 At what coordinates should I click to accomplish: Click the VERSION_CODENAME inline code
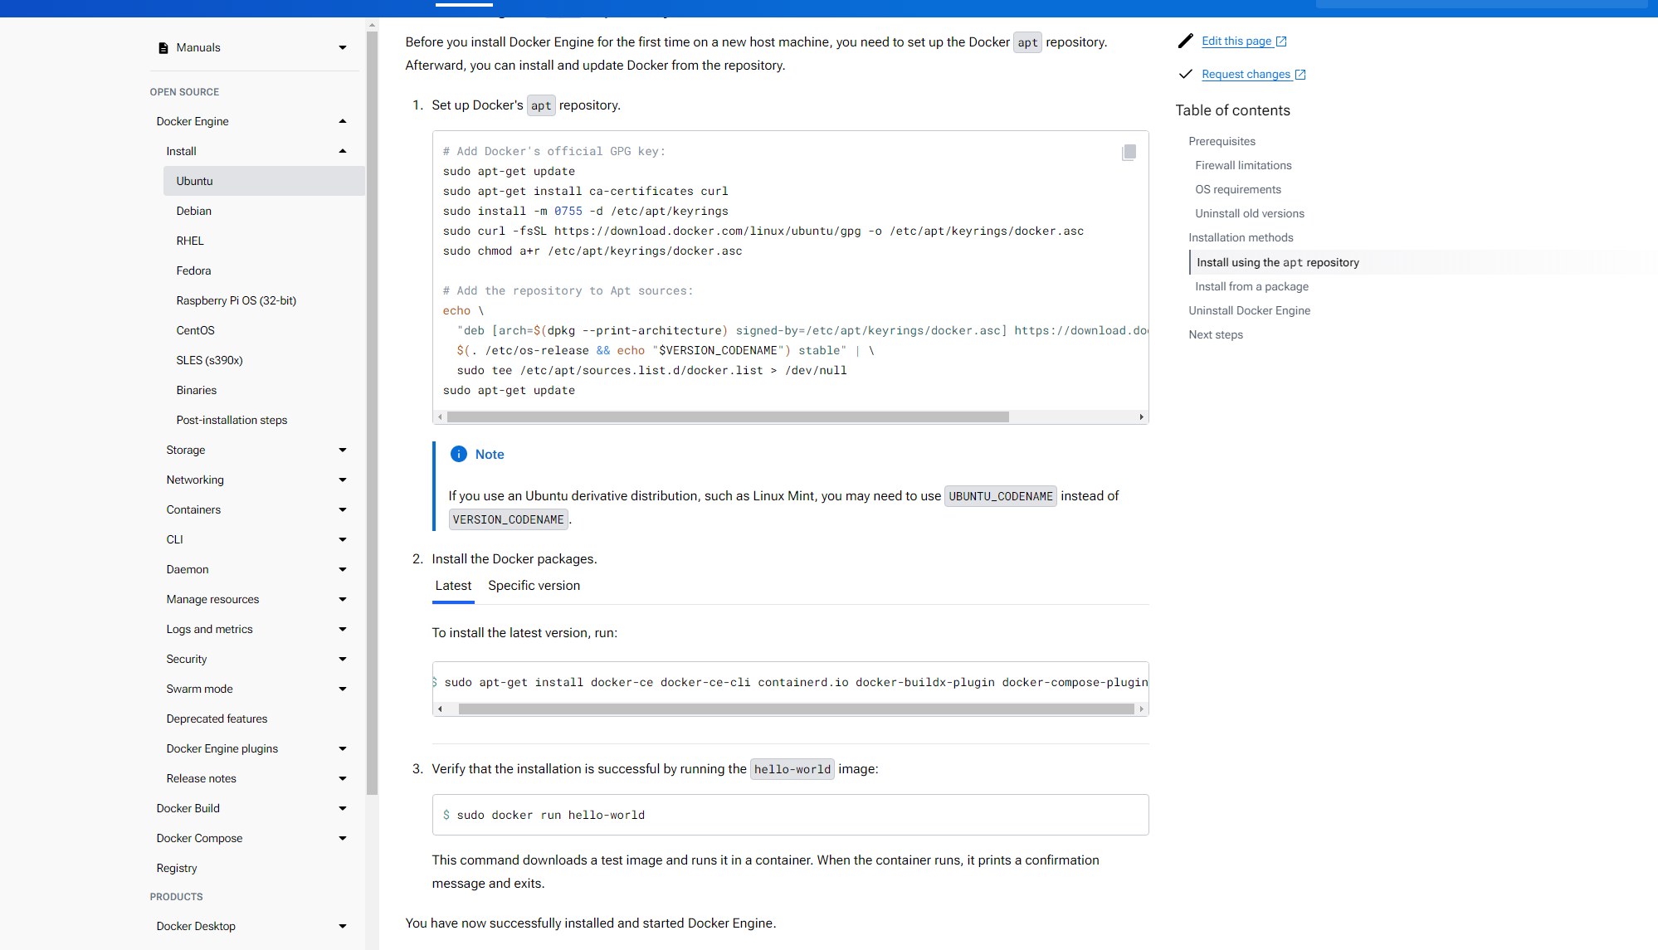(509, 519)
